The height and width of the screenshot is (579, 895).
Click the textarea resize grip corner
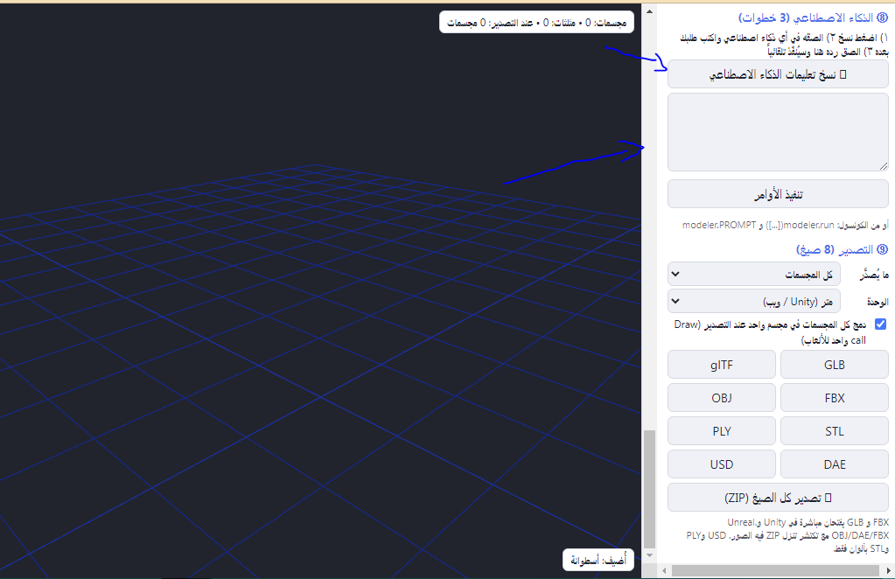884,166
